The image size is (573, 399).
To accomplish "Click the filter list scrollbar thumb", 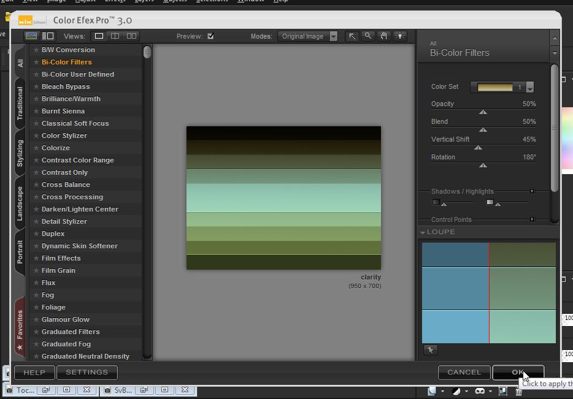I will [147, 52].
